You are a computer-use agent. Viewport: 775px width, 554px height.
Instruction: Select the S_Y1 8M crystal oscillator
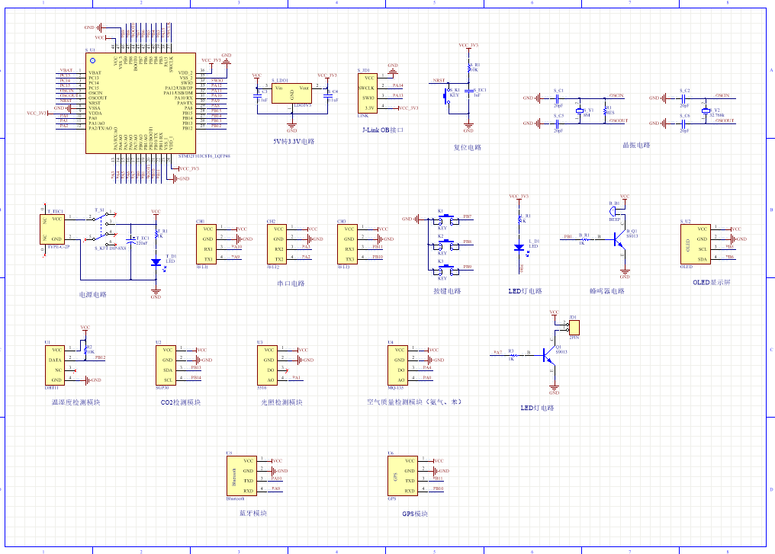coord(579,111)
